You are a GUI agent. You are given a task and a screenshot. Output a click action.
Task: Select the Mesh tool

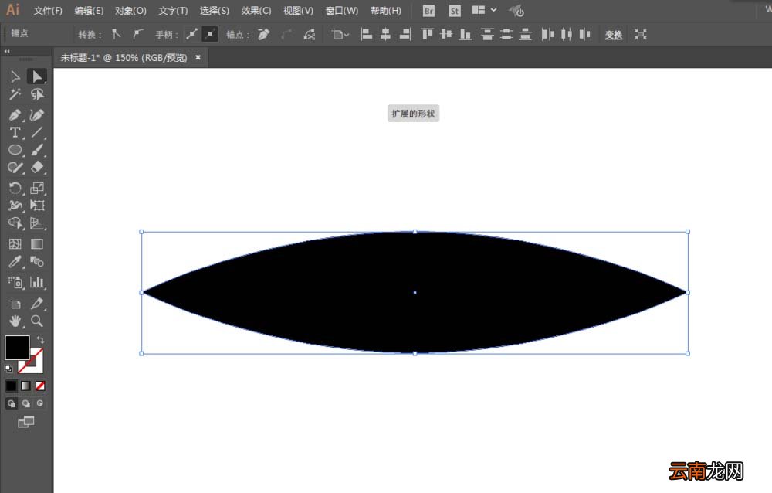(15, 243)
